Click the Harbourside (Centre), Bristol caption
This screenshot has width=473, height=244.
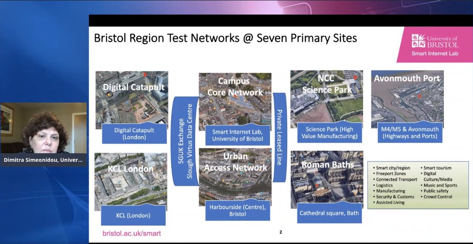[238, 210]
